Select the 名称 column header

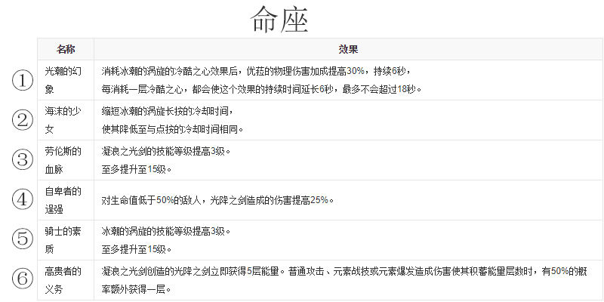pos(66,49)
